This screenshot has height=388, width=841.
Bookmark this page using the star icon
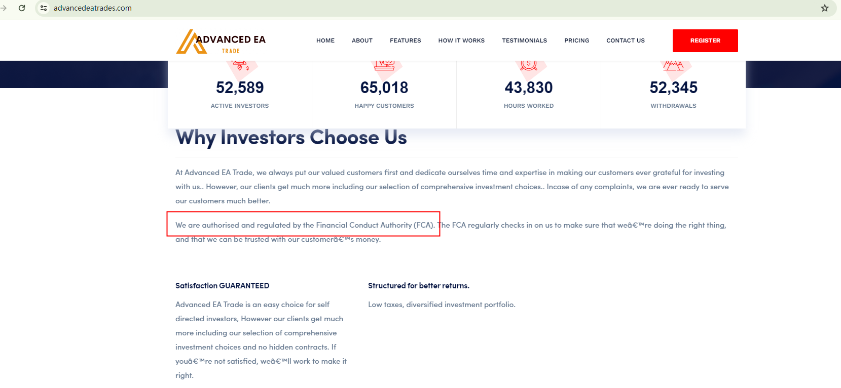825,8
